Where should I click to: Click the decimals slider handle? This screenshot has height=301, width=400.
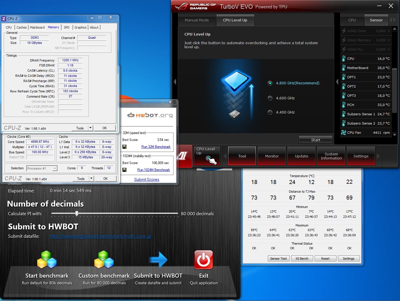77,213
